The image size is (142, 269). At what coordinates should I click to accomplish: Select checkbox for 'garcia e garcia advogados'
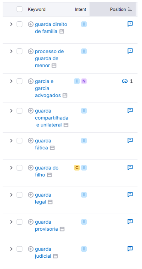[x=20, y=81]
